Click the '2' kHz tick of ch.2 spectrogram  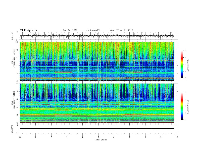[17, 115]
